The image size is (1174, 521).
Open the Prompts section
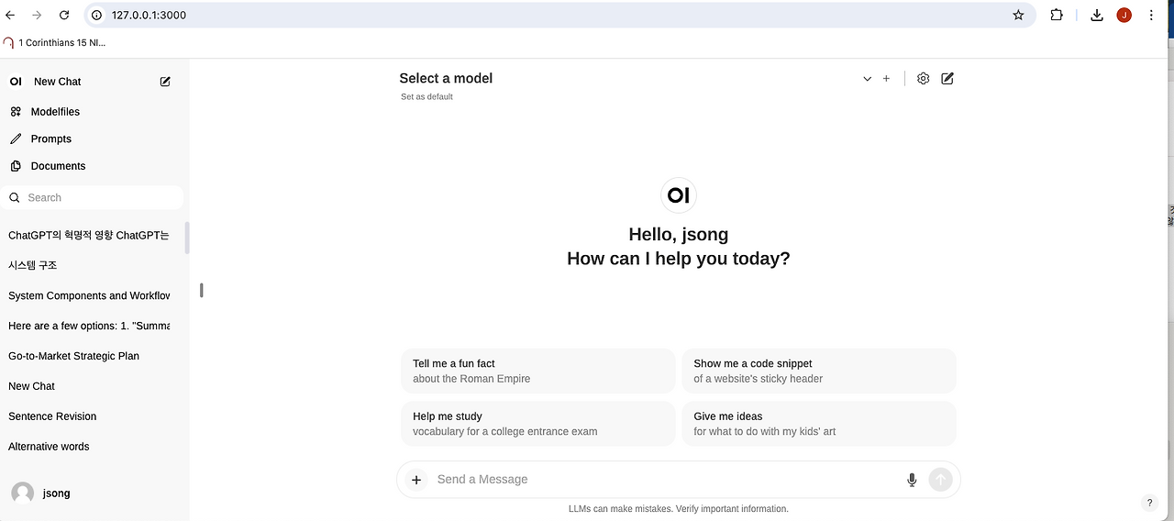50,139
